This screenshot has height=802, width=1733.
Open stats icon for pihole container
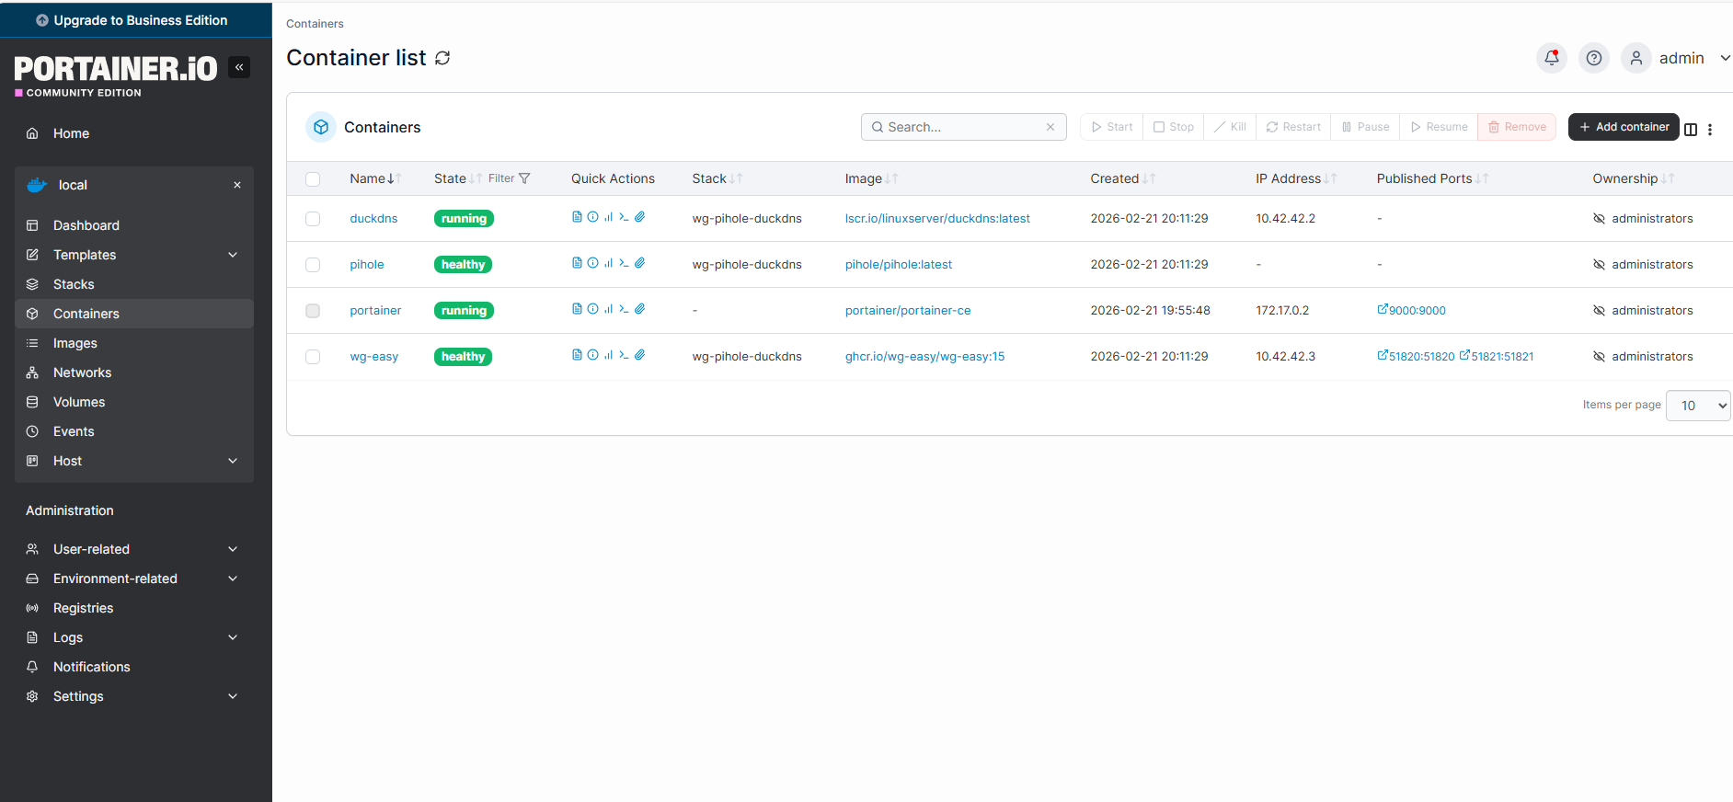click(x=608, y=263)
